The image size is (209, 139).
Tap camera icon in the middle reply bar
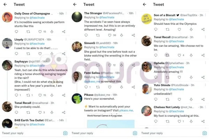click(135, 133)
